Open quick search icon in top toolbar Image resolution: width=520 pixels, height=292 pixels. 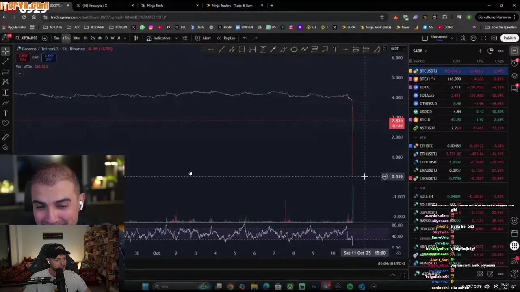click(x=463, y=38)
